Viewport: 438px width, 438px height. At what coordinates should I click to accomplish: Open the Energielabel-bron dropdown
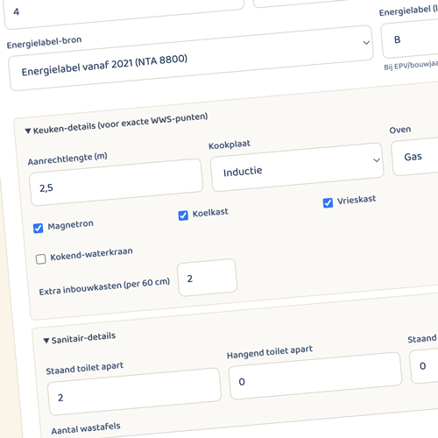tap(191, 58)
